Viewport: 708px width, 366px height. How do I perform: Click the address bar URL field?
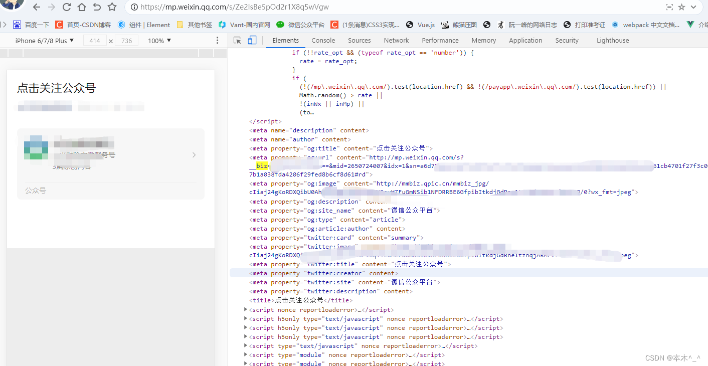[x=391, y=8]
